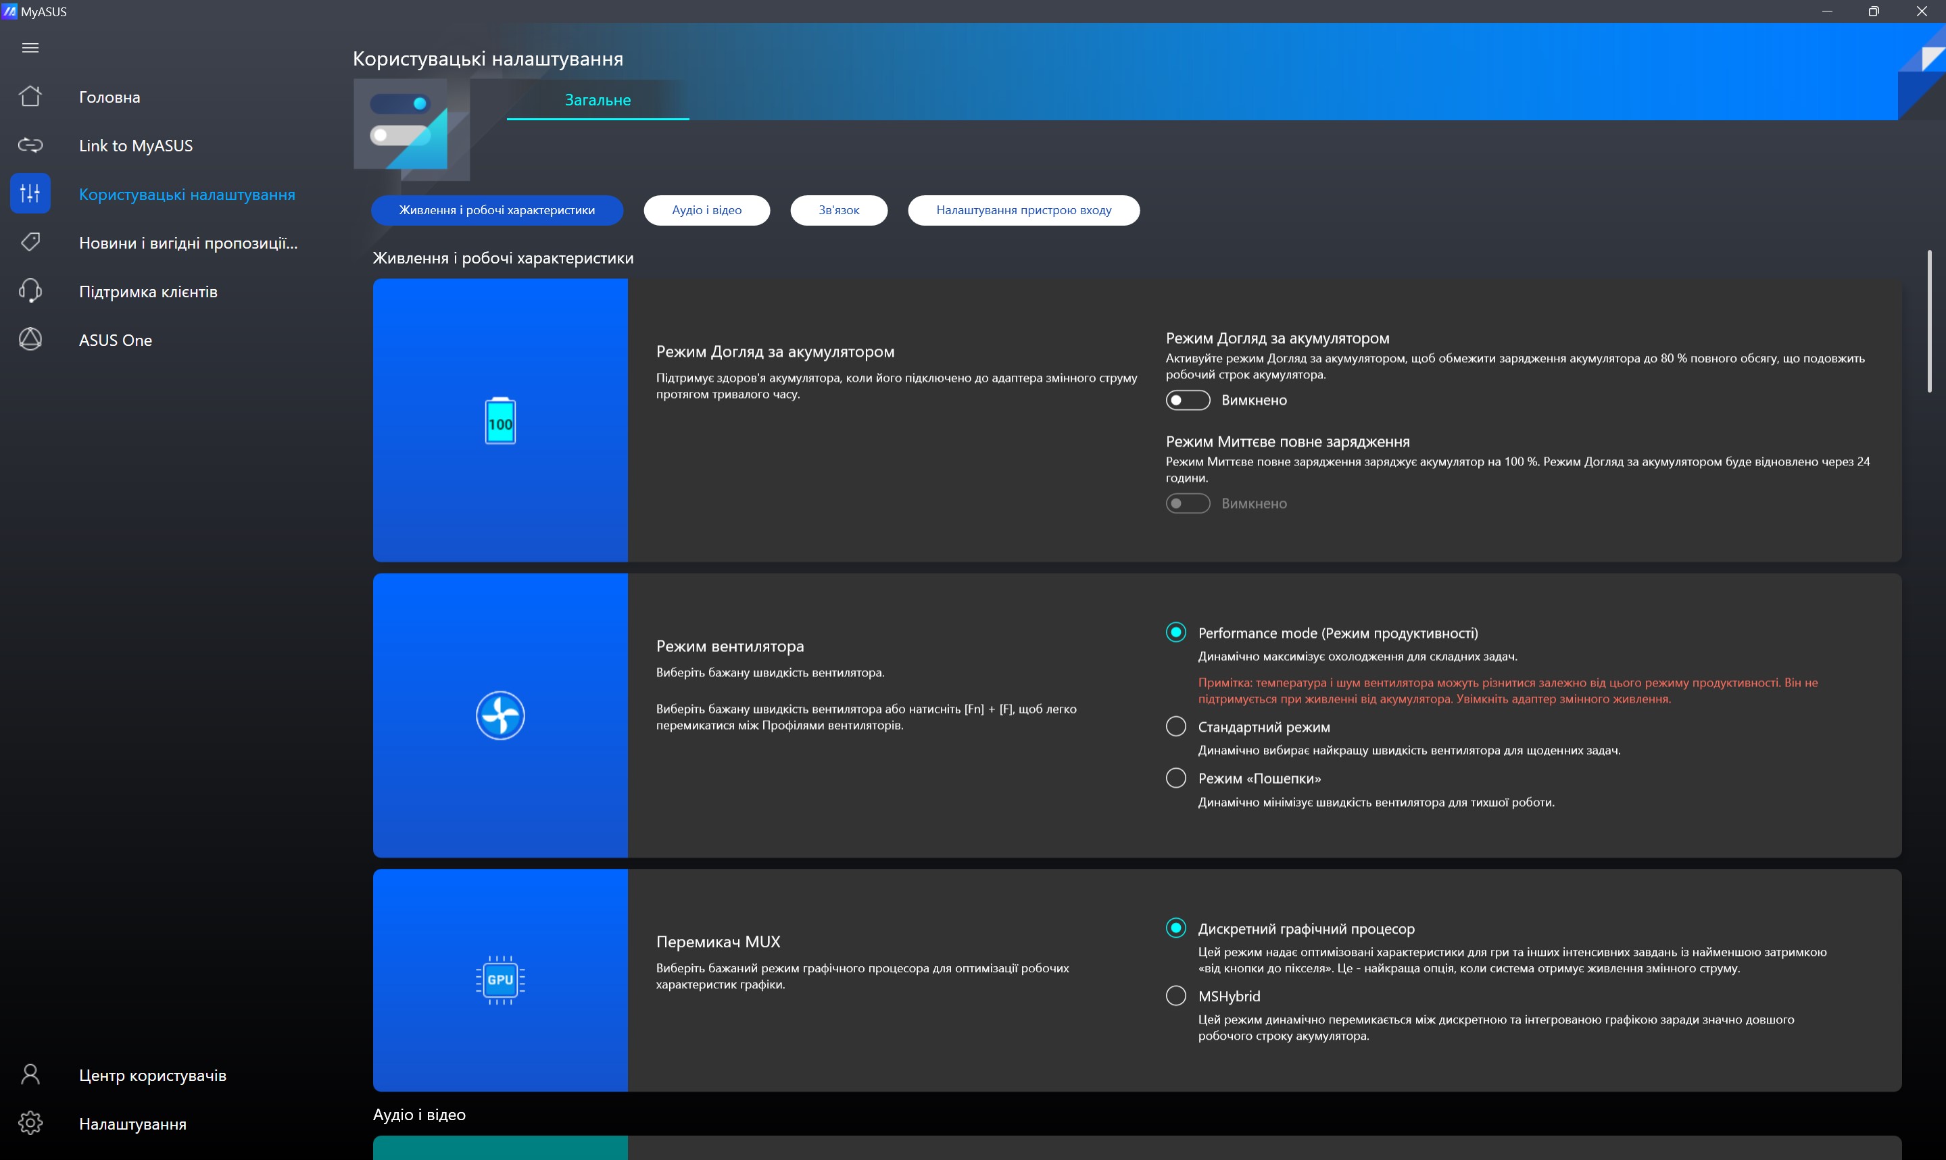Choose MSHybrid graphics mode
1946x1160 pixels.
coord(1175,996)
